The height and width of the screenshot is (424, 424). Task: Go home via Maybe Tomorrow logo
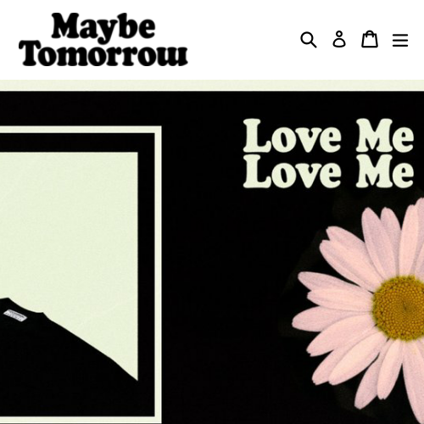[103, 40]
